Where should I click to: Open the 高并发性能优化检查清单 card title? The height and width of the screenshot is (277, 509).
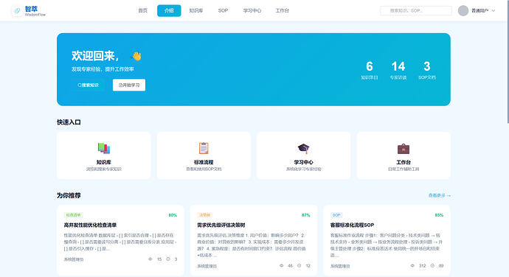90,225
